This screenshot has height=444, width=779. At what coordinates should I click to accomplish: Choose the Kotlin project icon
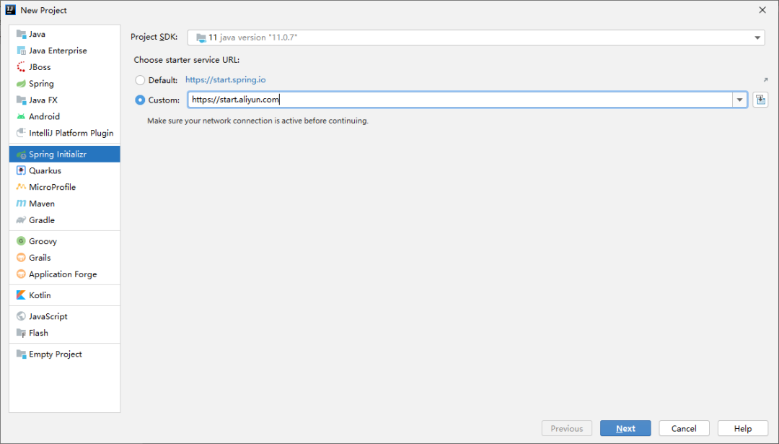(x=21, y=295)
